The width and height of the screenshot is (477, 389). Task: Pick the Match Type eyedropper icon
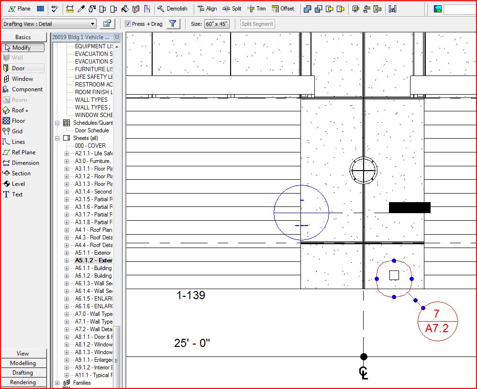point(81,9)
